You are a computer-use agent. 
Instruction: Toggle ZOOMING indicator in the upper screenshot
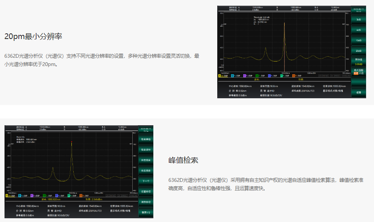tap(324, 76)
